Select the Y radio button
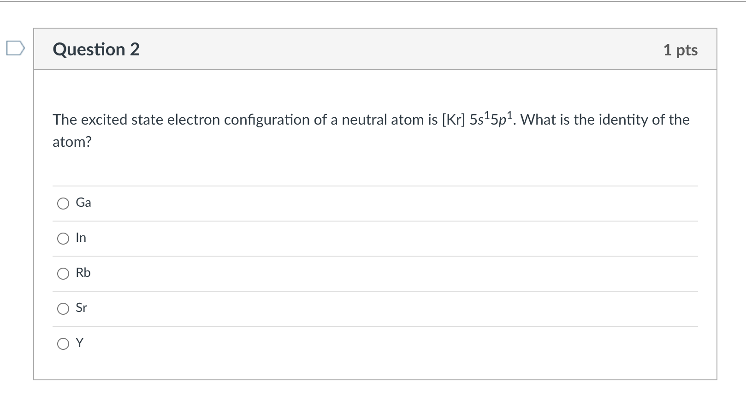 (x=63, y=344)
